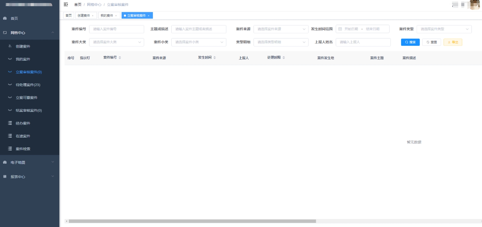The height and width of the screenshot is (227, 482).
Task: Sort by 发生时间 column
Action: 214,58
